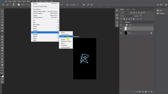The width and height of the screenshot is (168, 94).
Task: Toggle lock position icon
Action: point(129,19)
